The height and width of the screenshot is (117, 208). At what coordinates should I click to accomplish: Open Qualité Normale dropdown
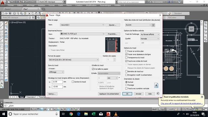pyautogui.click(x=150, y=39)
